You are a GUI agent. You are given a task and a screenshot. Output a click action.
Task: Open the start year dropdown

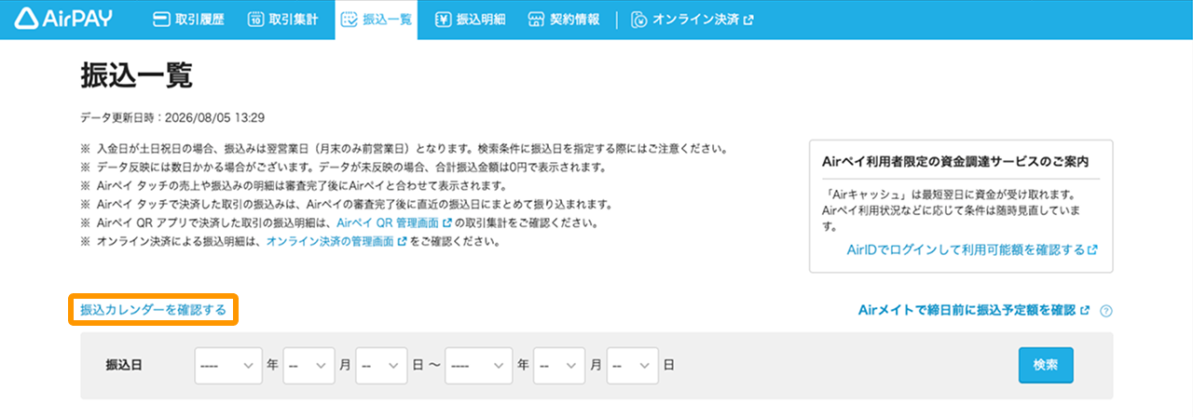pos(228,366)
